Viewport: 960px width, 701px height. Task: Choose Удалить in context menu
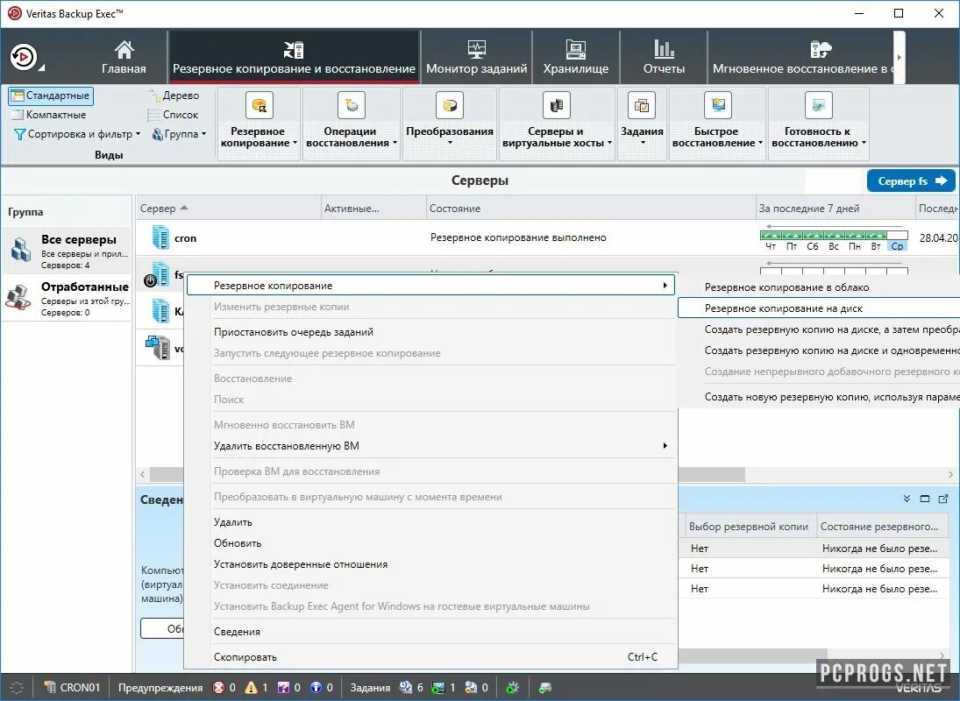tap(232, 522)
